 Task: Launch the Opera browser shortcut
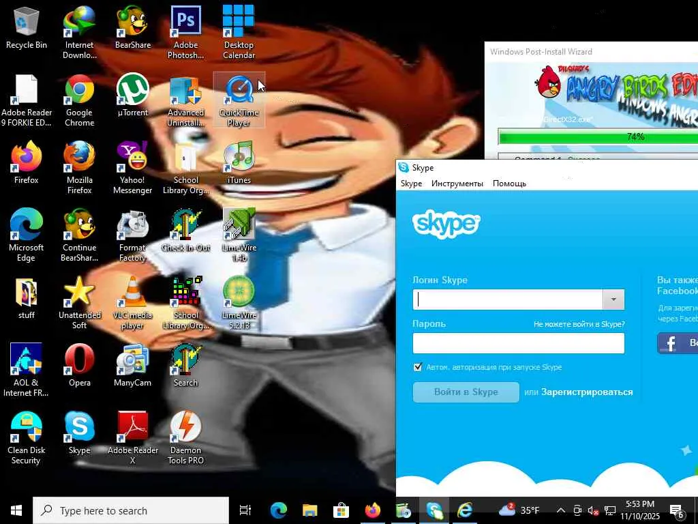click(x=79, y=364)
